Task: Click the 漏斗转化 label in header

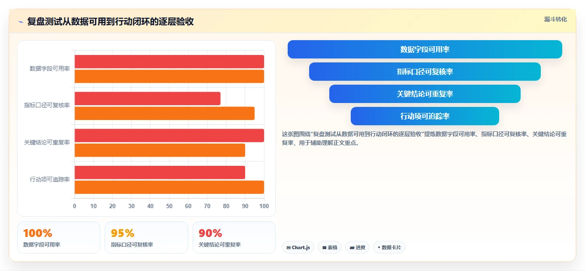Action: (x=555, y=19)
